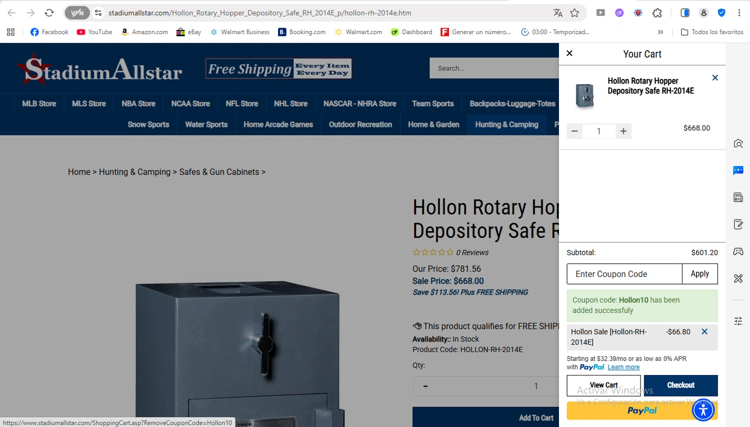The height and width of the screenshot is (427, 750).
Task: Open Walmart Business bookmark
Action: click(240, 32)
